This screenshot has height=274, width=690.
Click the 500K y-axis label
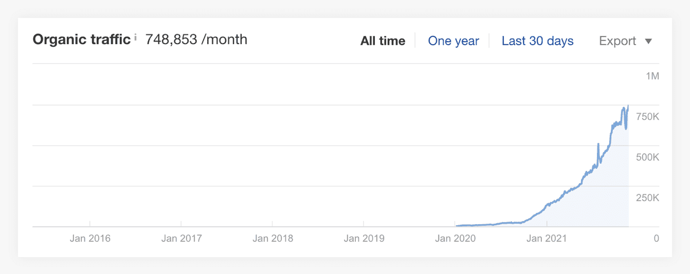648,158
